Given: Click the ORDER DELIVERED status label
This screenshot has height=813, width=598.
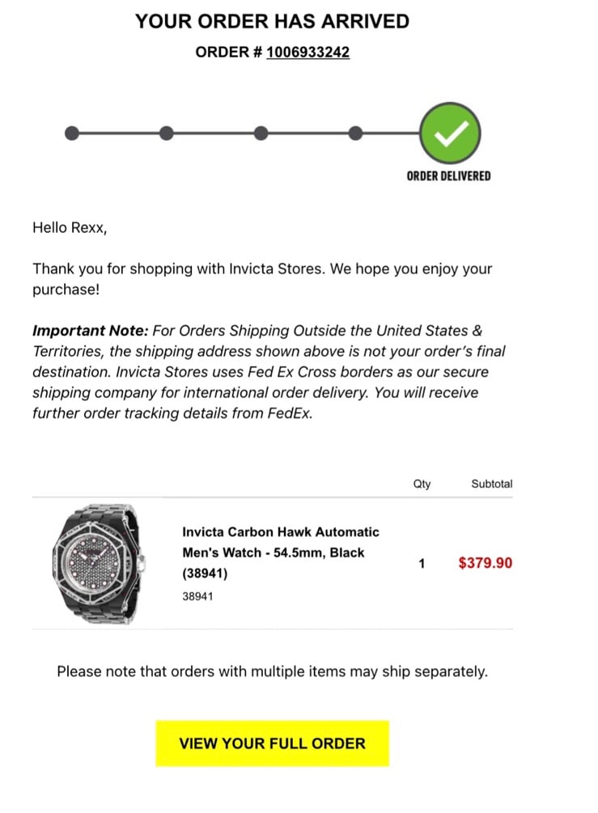Looking at the screenshot, I should (448, 176).
